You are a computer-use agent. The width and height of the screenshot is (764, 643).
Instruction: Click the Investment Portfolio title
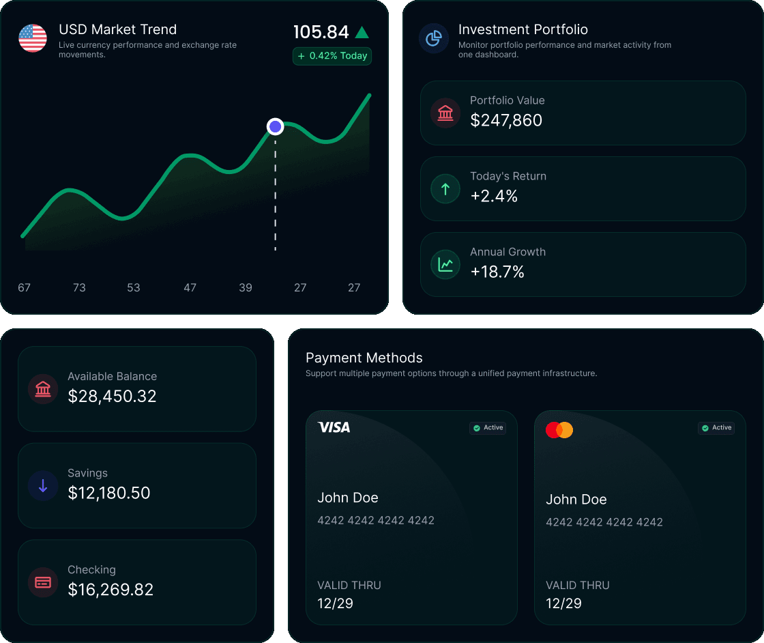[x=523, y=30]
